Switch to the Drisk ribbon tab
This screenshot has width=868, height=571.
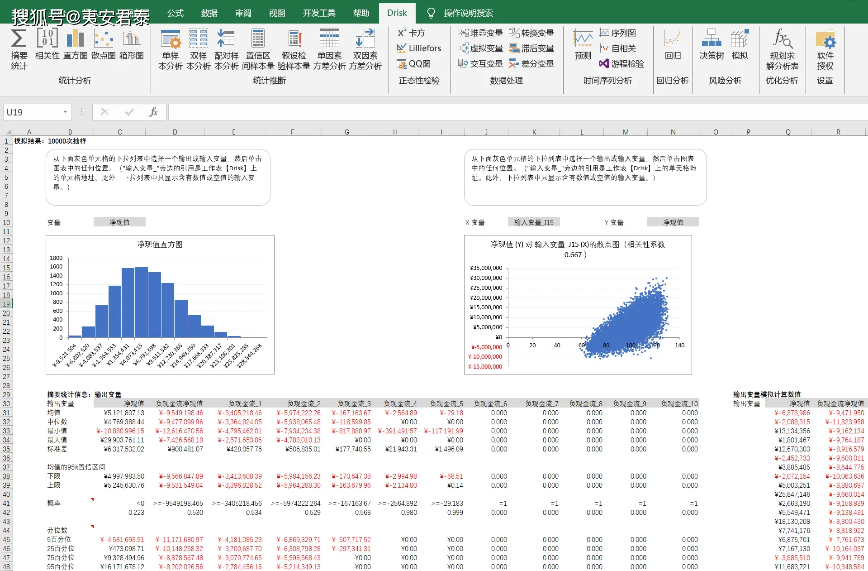coord(397,13)
